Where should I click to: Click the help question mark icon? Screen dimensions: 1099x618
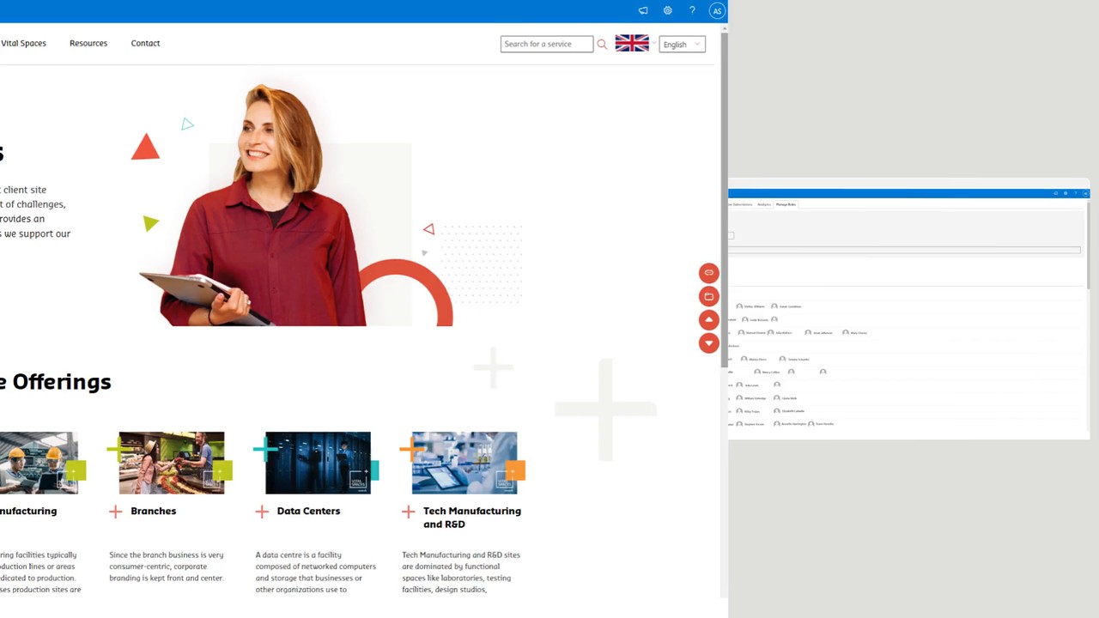(x=692, y=10)
